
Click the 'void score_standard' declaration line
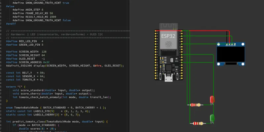point(53,90)
